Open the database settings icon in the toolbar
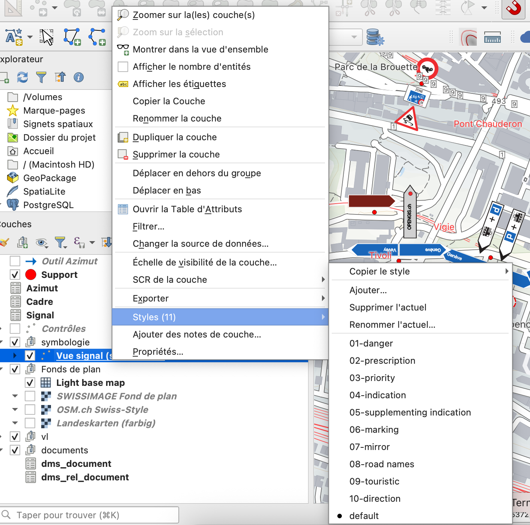This screenshot has width=530, height=525. pyautogui.click(x=375, y=37)
